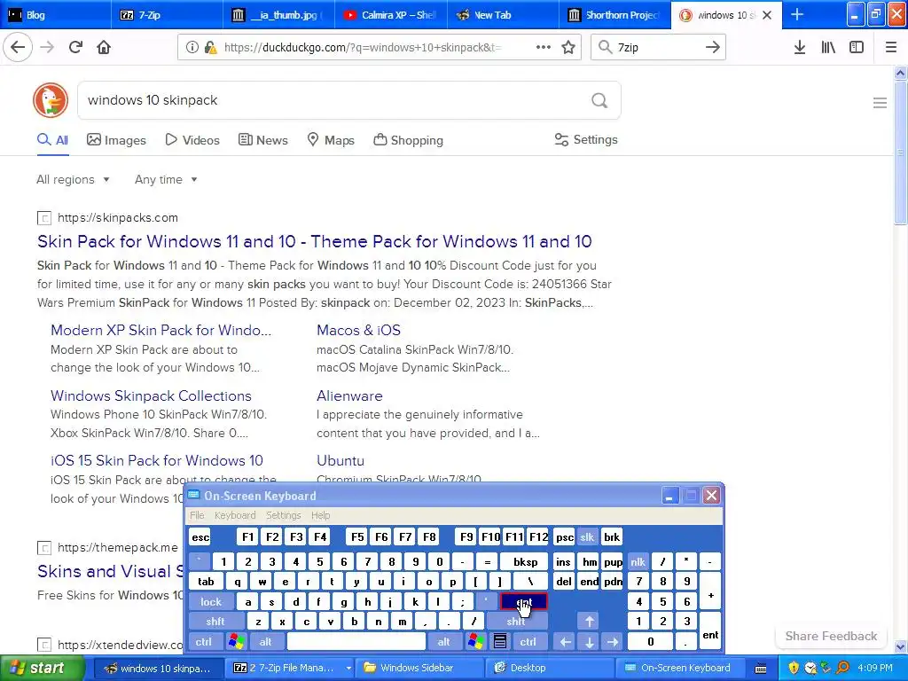Click the Share Feedback button
The height and width of the screenshot is (681, 908).
point(831,636)
